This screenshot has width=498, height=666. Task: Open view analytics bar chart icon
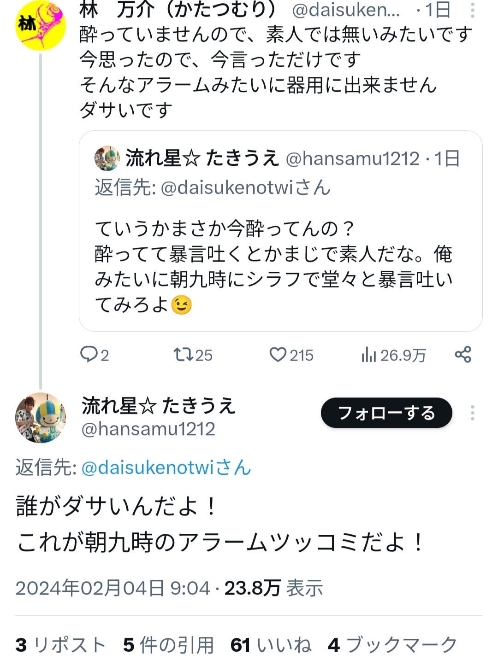tap(368, 355)
